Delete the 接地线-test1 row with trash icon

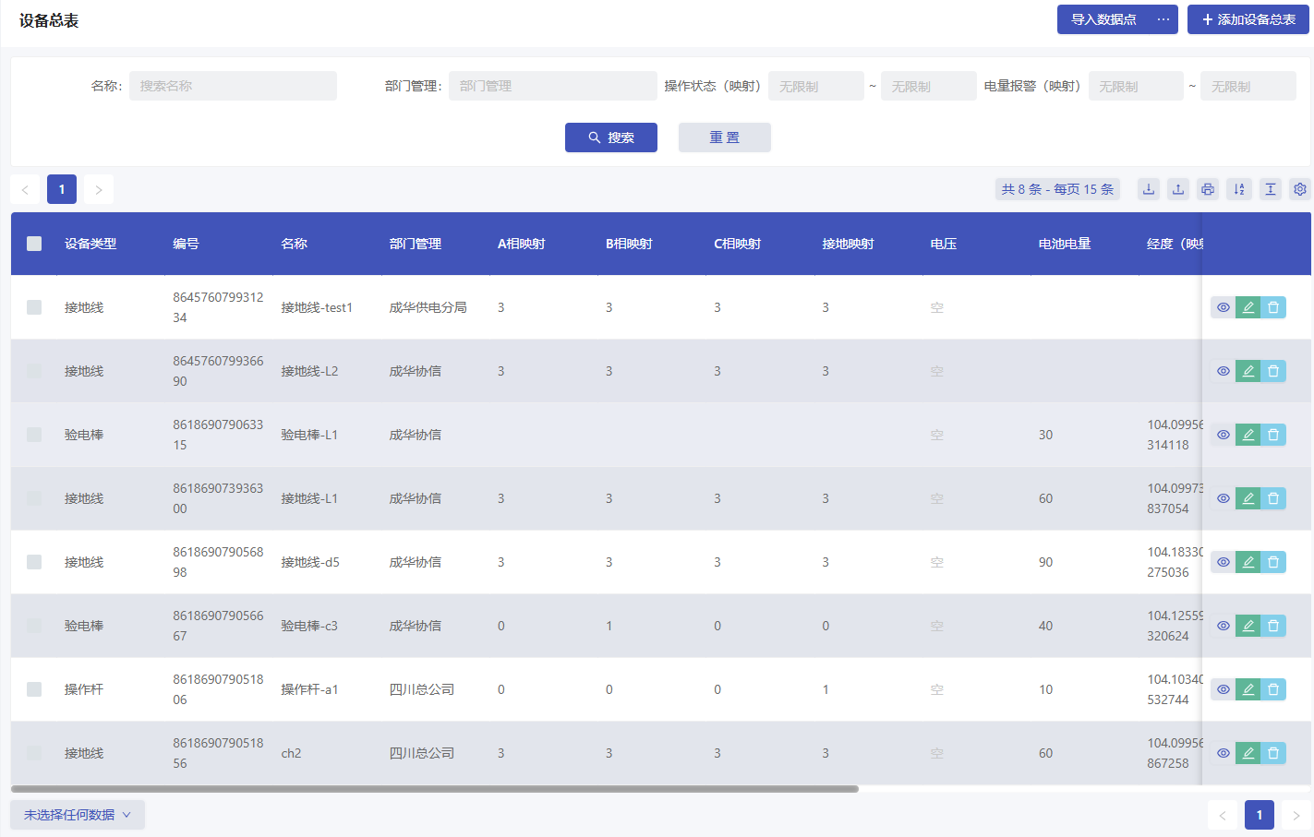click(x=1273, y=307)
